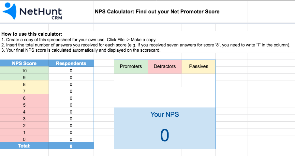Select the NPS Score column header
Viewport: 295px width, 156px height.
click(24, 63)
